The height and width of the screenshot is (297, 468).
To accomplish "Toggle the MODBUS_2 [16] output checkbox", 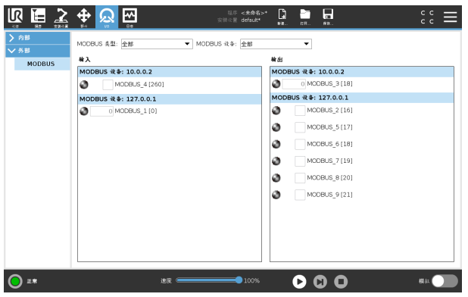I will point(300,111).
